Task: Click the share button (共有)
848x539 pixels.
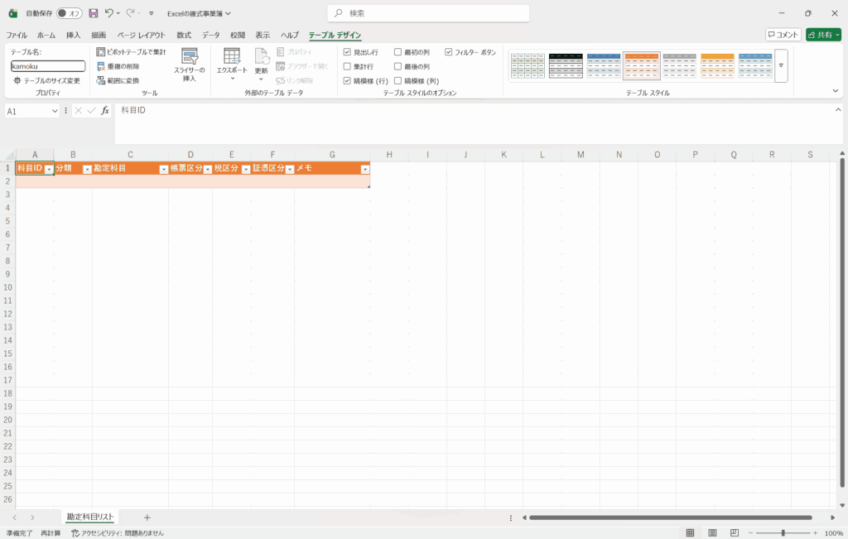Action: coord(822,35)
